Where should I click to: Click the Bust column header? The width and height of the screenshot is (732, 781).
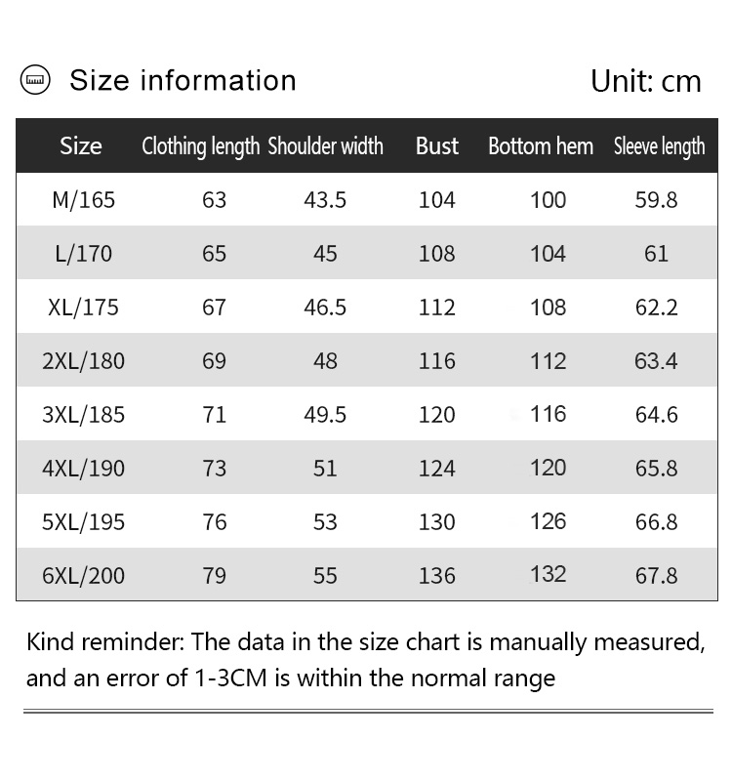[436, 146]
